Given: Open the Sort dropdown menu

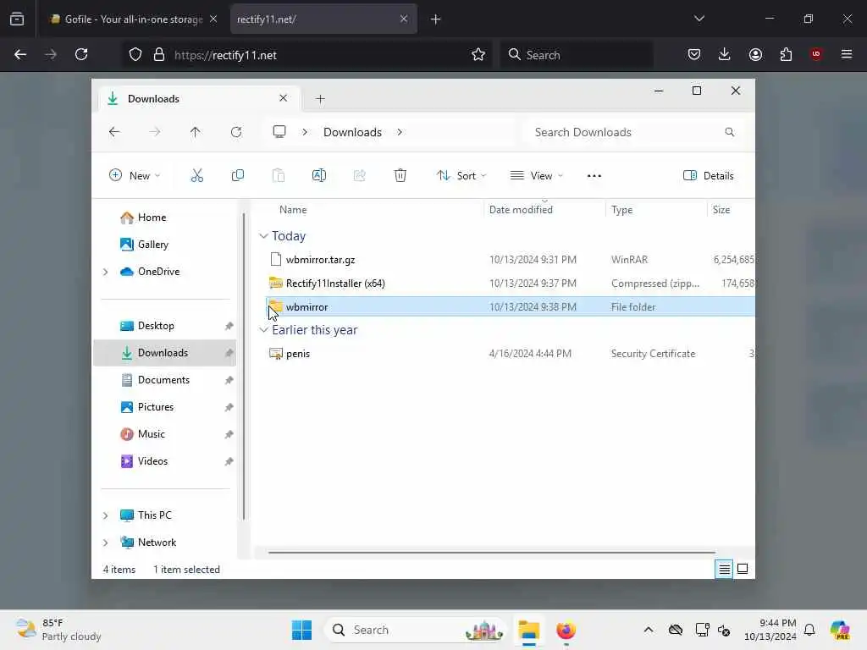Looking at the screenshot, I should coord(461,176).
